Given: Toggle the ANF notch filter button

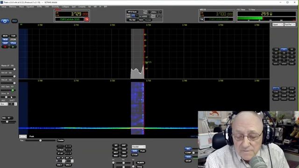Looking at the screenshot, I should [124, 145].
